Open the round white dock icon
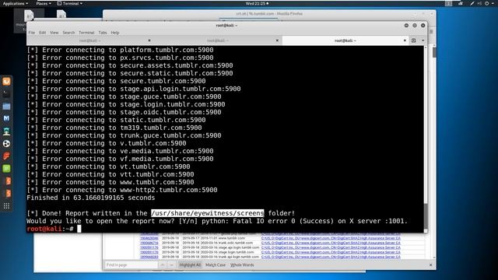The height and width of the screenshot is (280, 498). [x=6, y=143]
